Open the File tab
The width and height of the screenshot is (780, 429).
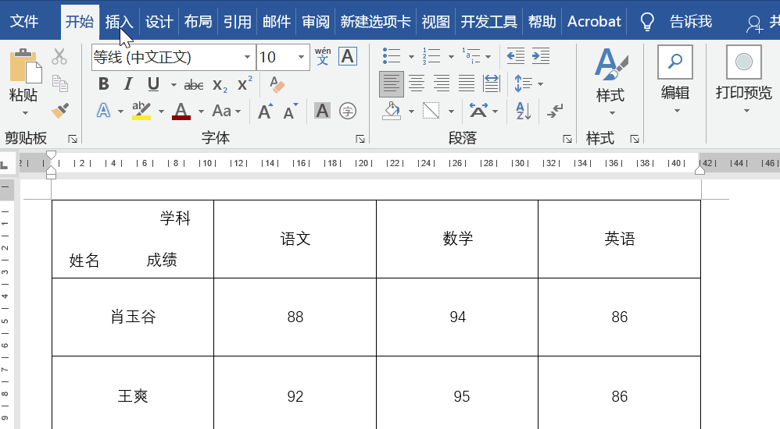pos(24,21)
